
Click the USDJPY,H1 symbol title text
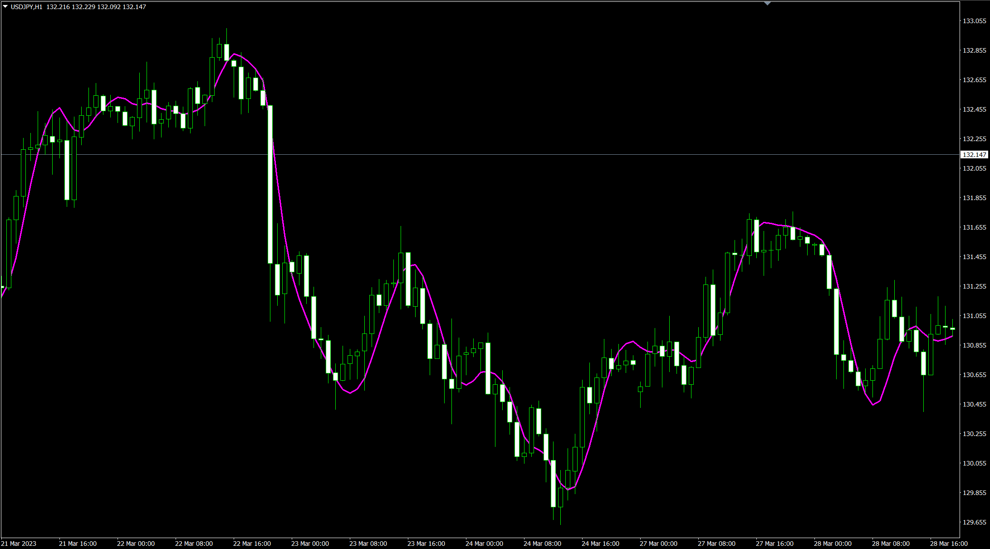point(26,7)
